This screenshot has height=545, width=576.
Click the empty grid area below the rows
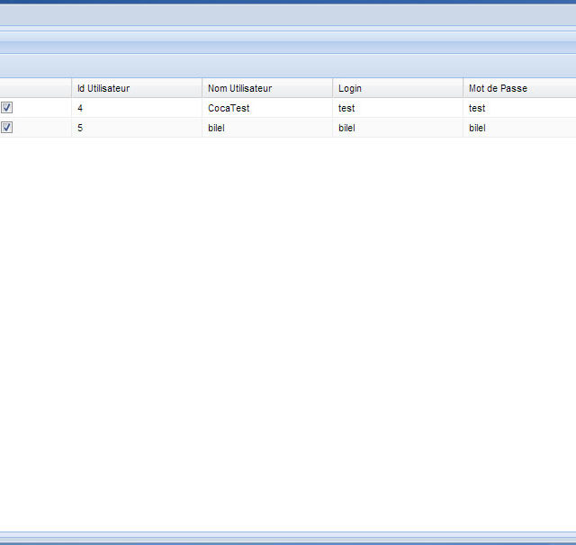tap(288, 333)
